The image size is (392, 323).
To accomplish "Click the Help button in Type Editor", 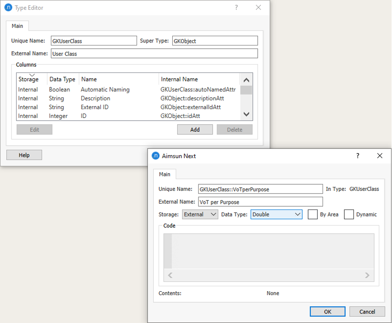I will point(24,155).
